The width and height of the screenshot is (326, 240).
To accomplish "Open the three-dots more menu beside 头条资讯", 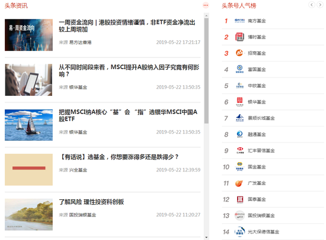I will point(206,5).
